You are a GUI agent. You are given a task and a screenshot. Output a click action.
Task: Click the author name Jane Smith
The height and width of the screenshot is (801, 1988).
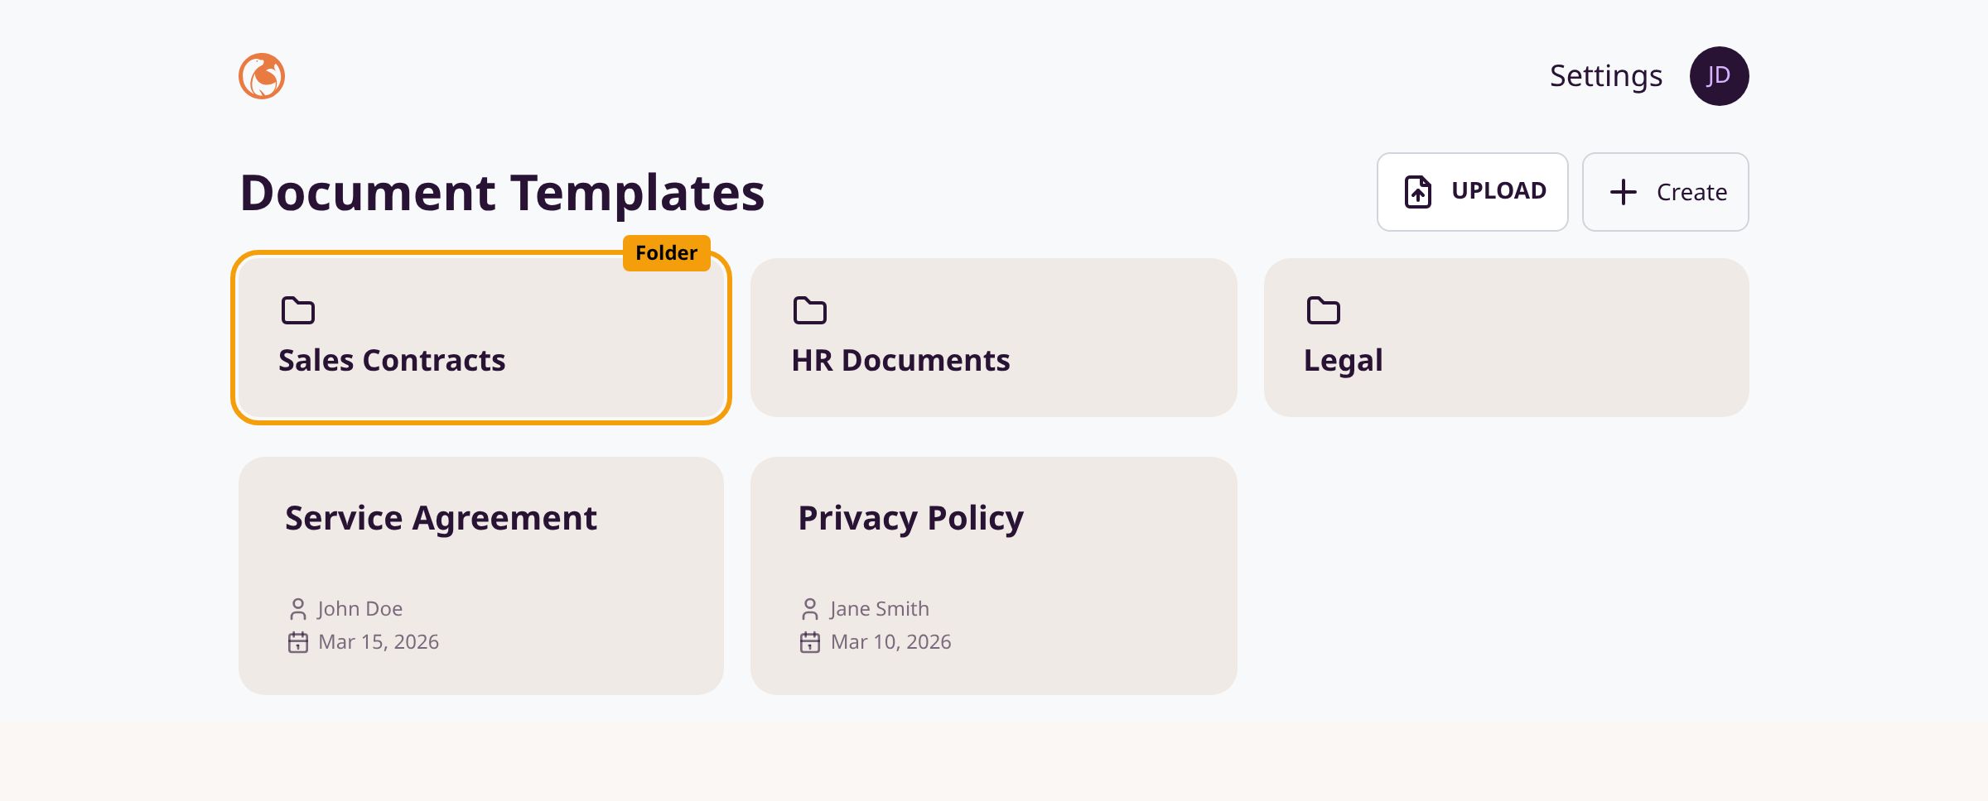pos(880,609)
